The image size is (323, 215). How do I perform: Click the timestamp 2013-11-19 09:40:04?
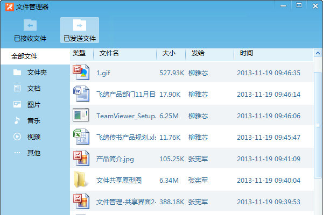269,181
